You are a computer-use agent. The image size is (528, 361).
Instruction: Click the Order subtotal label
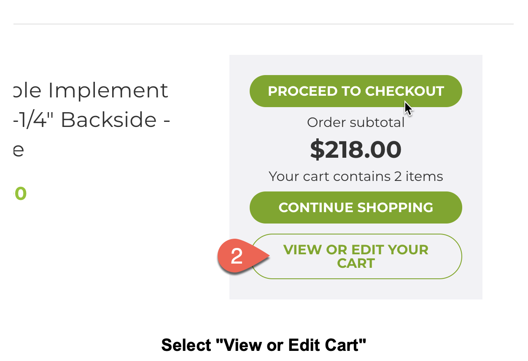[x=356, y=123]
